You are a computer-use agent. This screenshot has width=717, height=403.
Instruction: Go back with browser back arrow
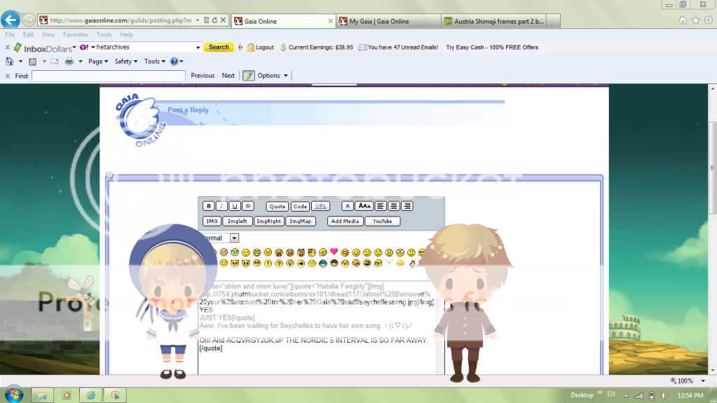(11, 20)
